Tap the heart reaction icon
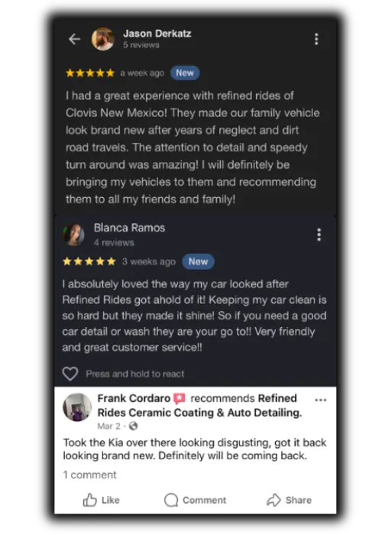Screen dimensions: 382x535 tap(70, 374)
